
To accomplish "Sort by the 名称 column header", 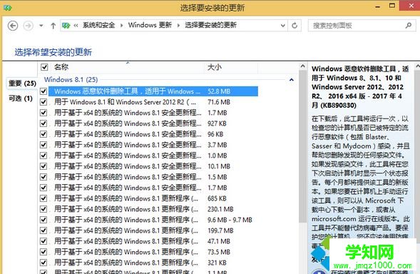I will click(x=61, y=67).
